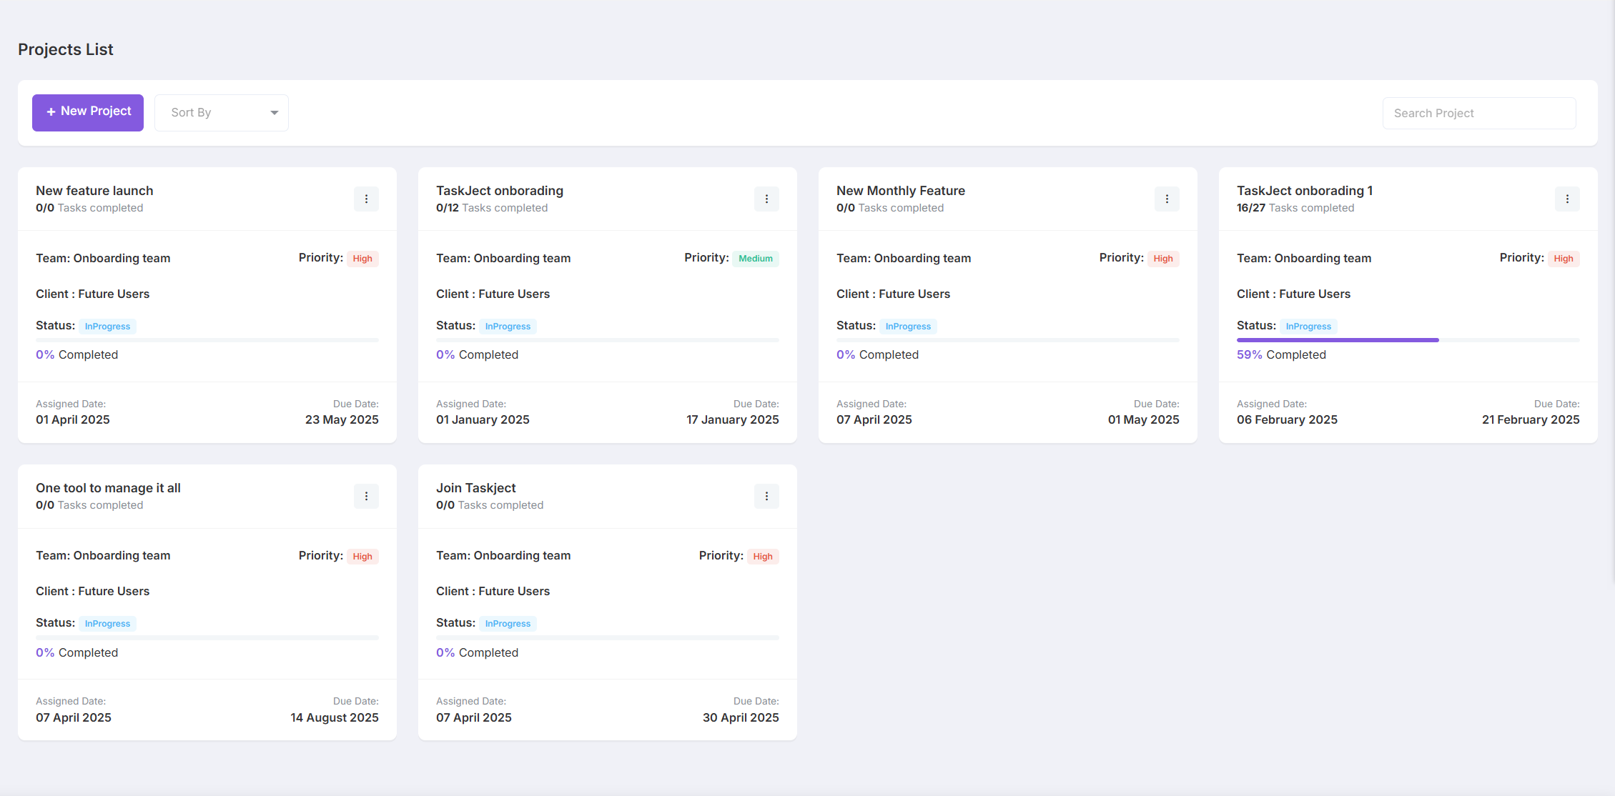The width and height of the screenshot is (1615, 796).
Task: Expand the Sort By dropdown
Action: point(221,112)
